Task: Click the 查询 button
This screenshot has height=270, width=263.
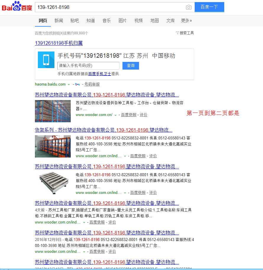Action: pos(131,66)
